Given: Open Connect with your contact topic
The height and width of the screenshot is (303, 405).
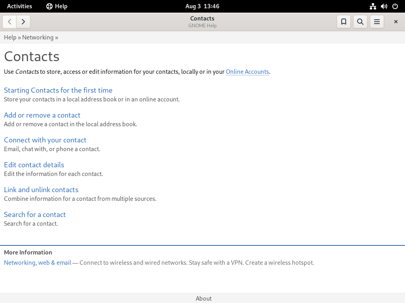Looking at the screenshot, I should (x=45, y=140).
